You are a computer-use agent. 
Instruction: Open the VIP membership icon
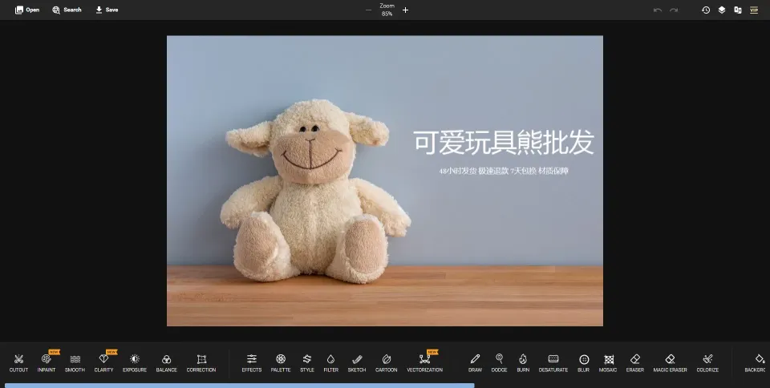coord(754,10)
